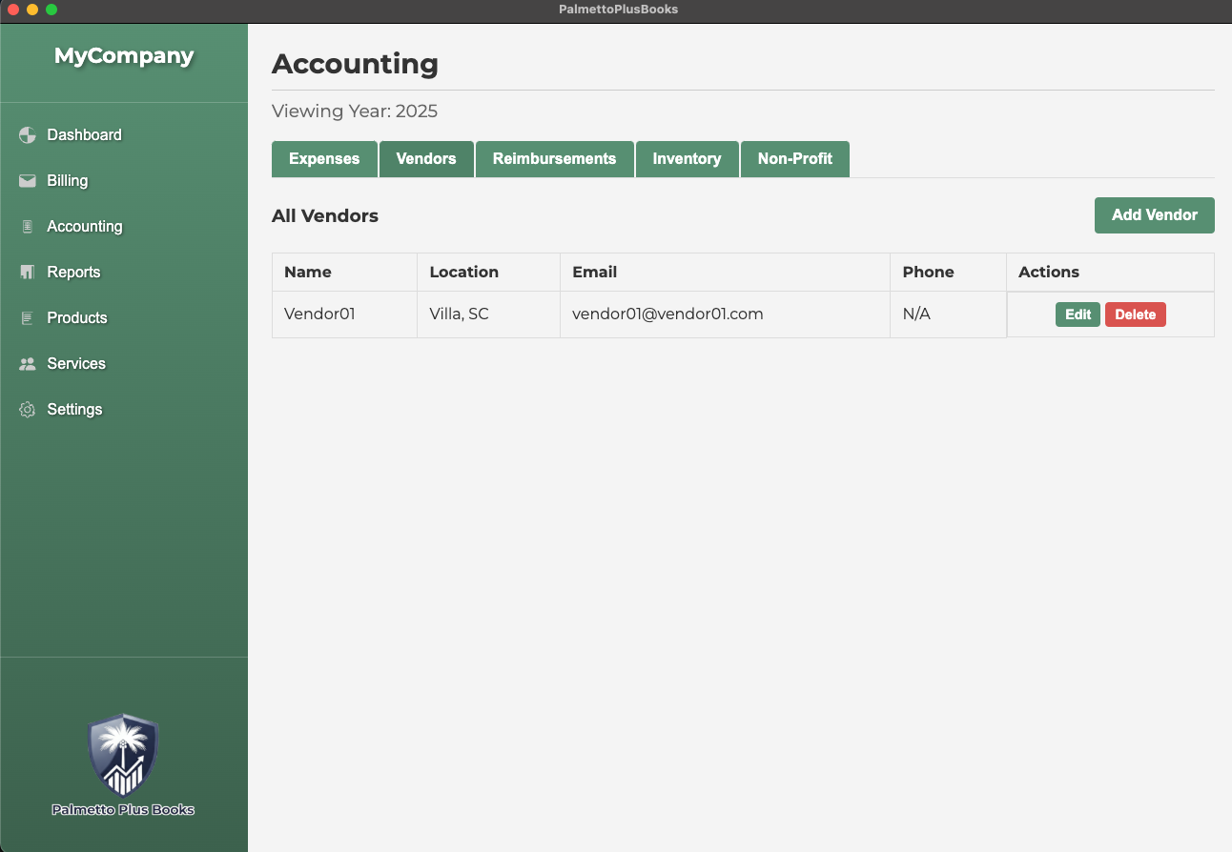Open the Reimbursements tab
Viewport: 1232px width, 852px height.
[x=554, y=159]
